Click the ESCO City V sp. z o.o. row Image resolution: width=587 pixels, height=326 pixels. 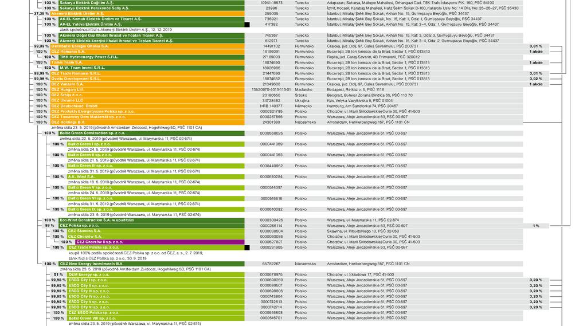[x=156, y=302]
